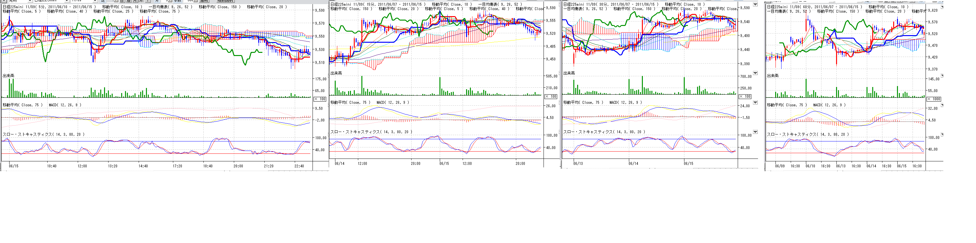Open the 日経225mini symbol dropdown

pyautogui.click(x=67, y=1)
